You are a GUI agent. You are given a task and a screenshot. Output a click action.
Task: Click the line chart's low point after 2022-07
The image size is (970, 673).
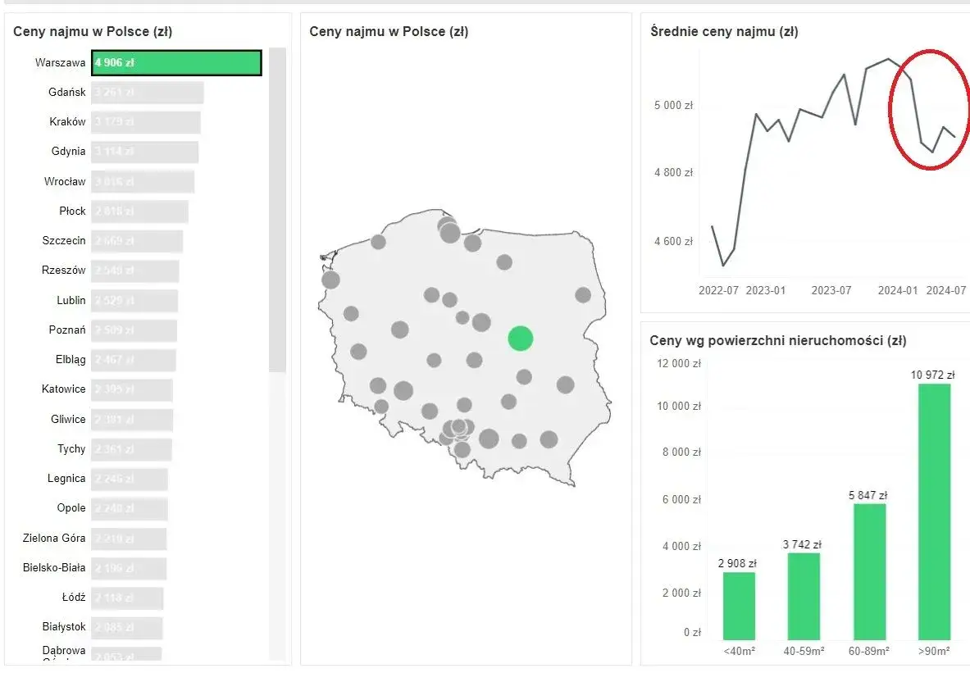[x=723, y=266]
